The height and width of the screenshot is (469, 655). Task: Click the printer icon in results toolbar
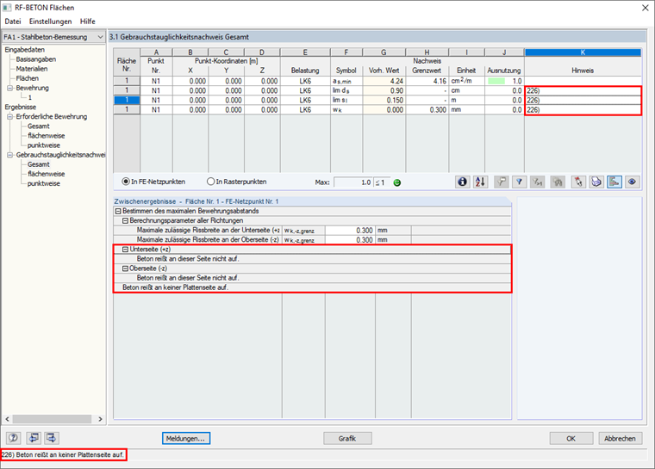click(596, 182)
